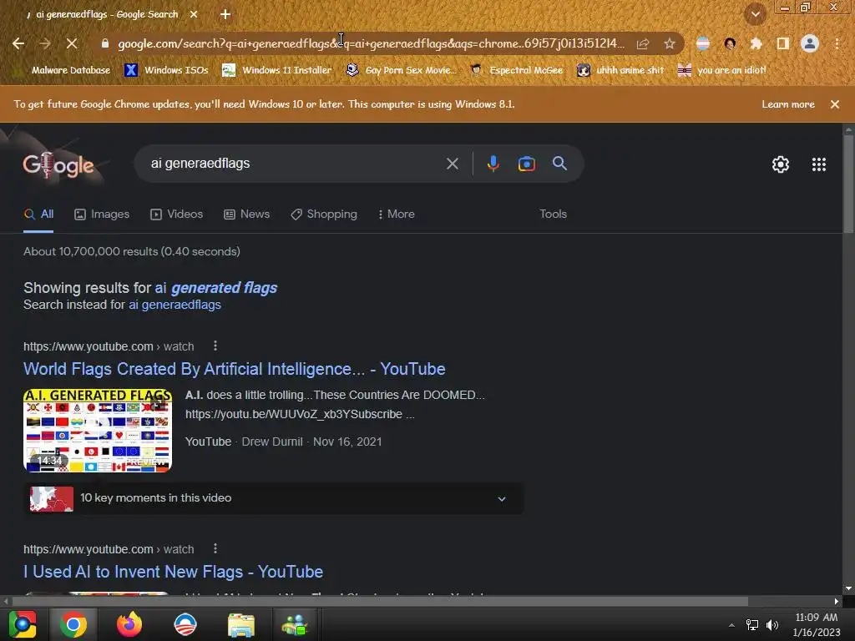Switch to the Videos tab
This screenshot has height=641, width=855.
pyautogui.click(x=177, y=215)
